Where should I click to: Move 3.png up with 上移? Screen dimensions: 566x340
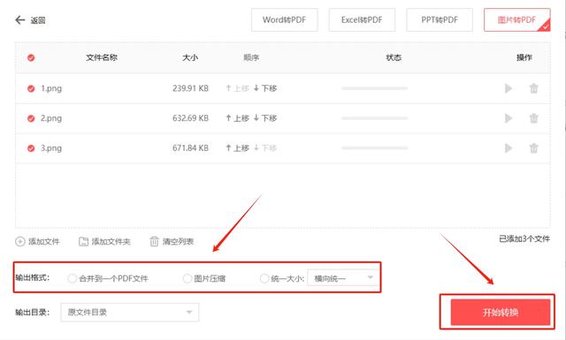click(x=237, y=148)
